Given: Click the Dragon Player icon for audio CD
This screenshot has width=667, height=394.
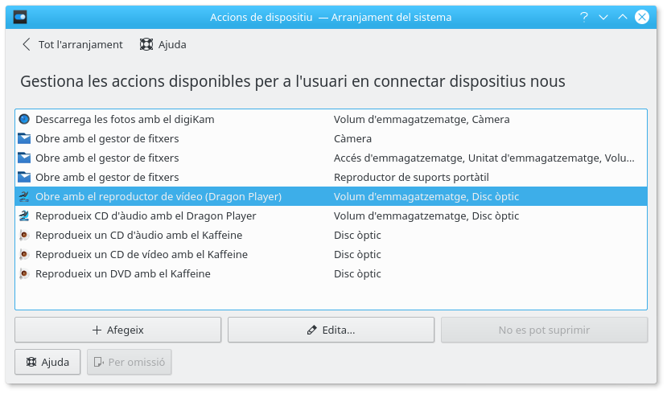Looking at the screenshot, I should pyautogui.click(x=23, y=215).
